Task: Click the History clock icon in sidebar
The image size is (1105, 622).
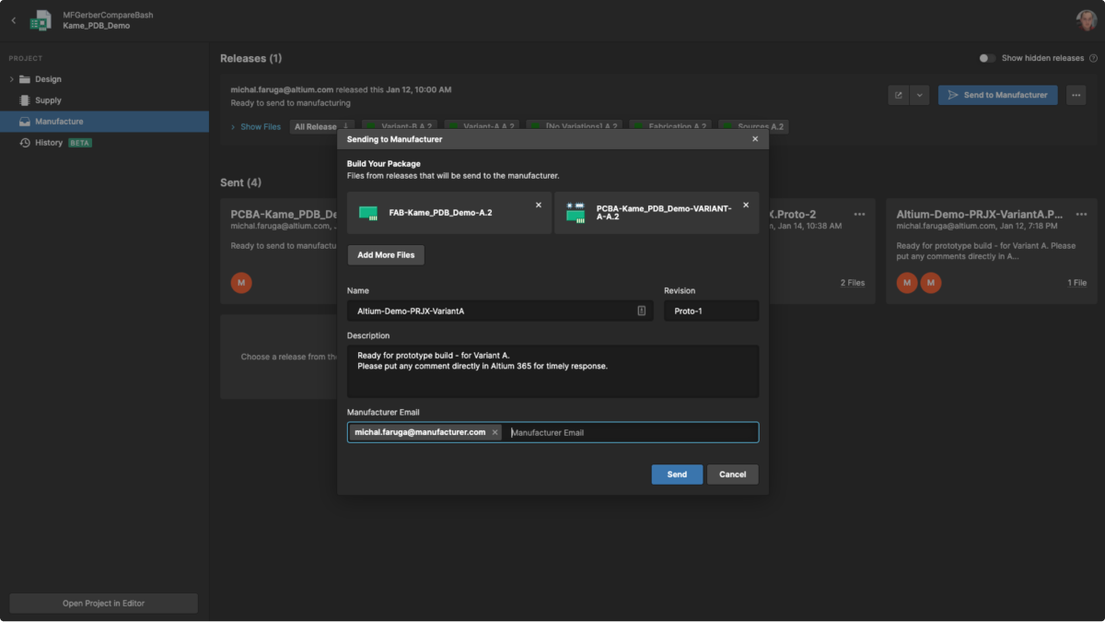Action: click(25, 143)
